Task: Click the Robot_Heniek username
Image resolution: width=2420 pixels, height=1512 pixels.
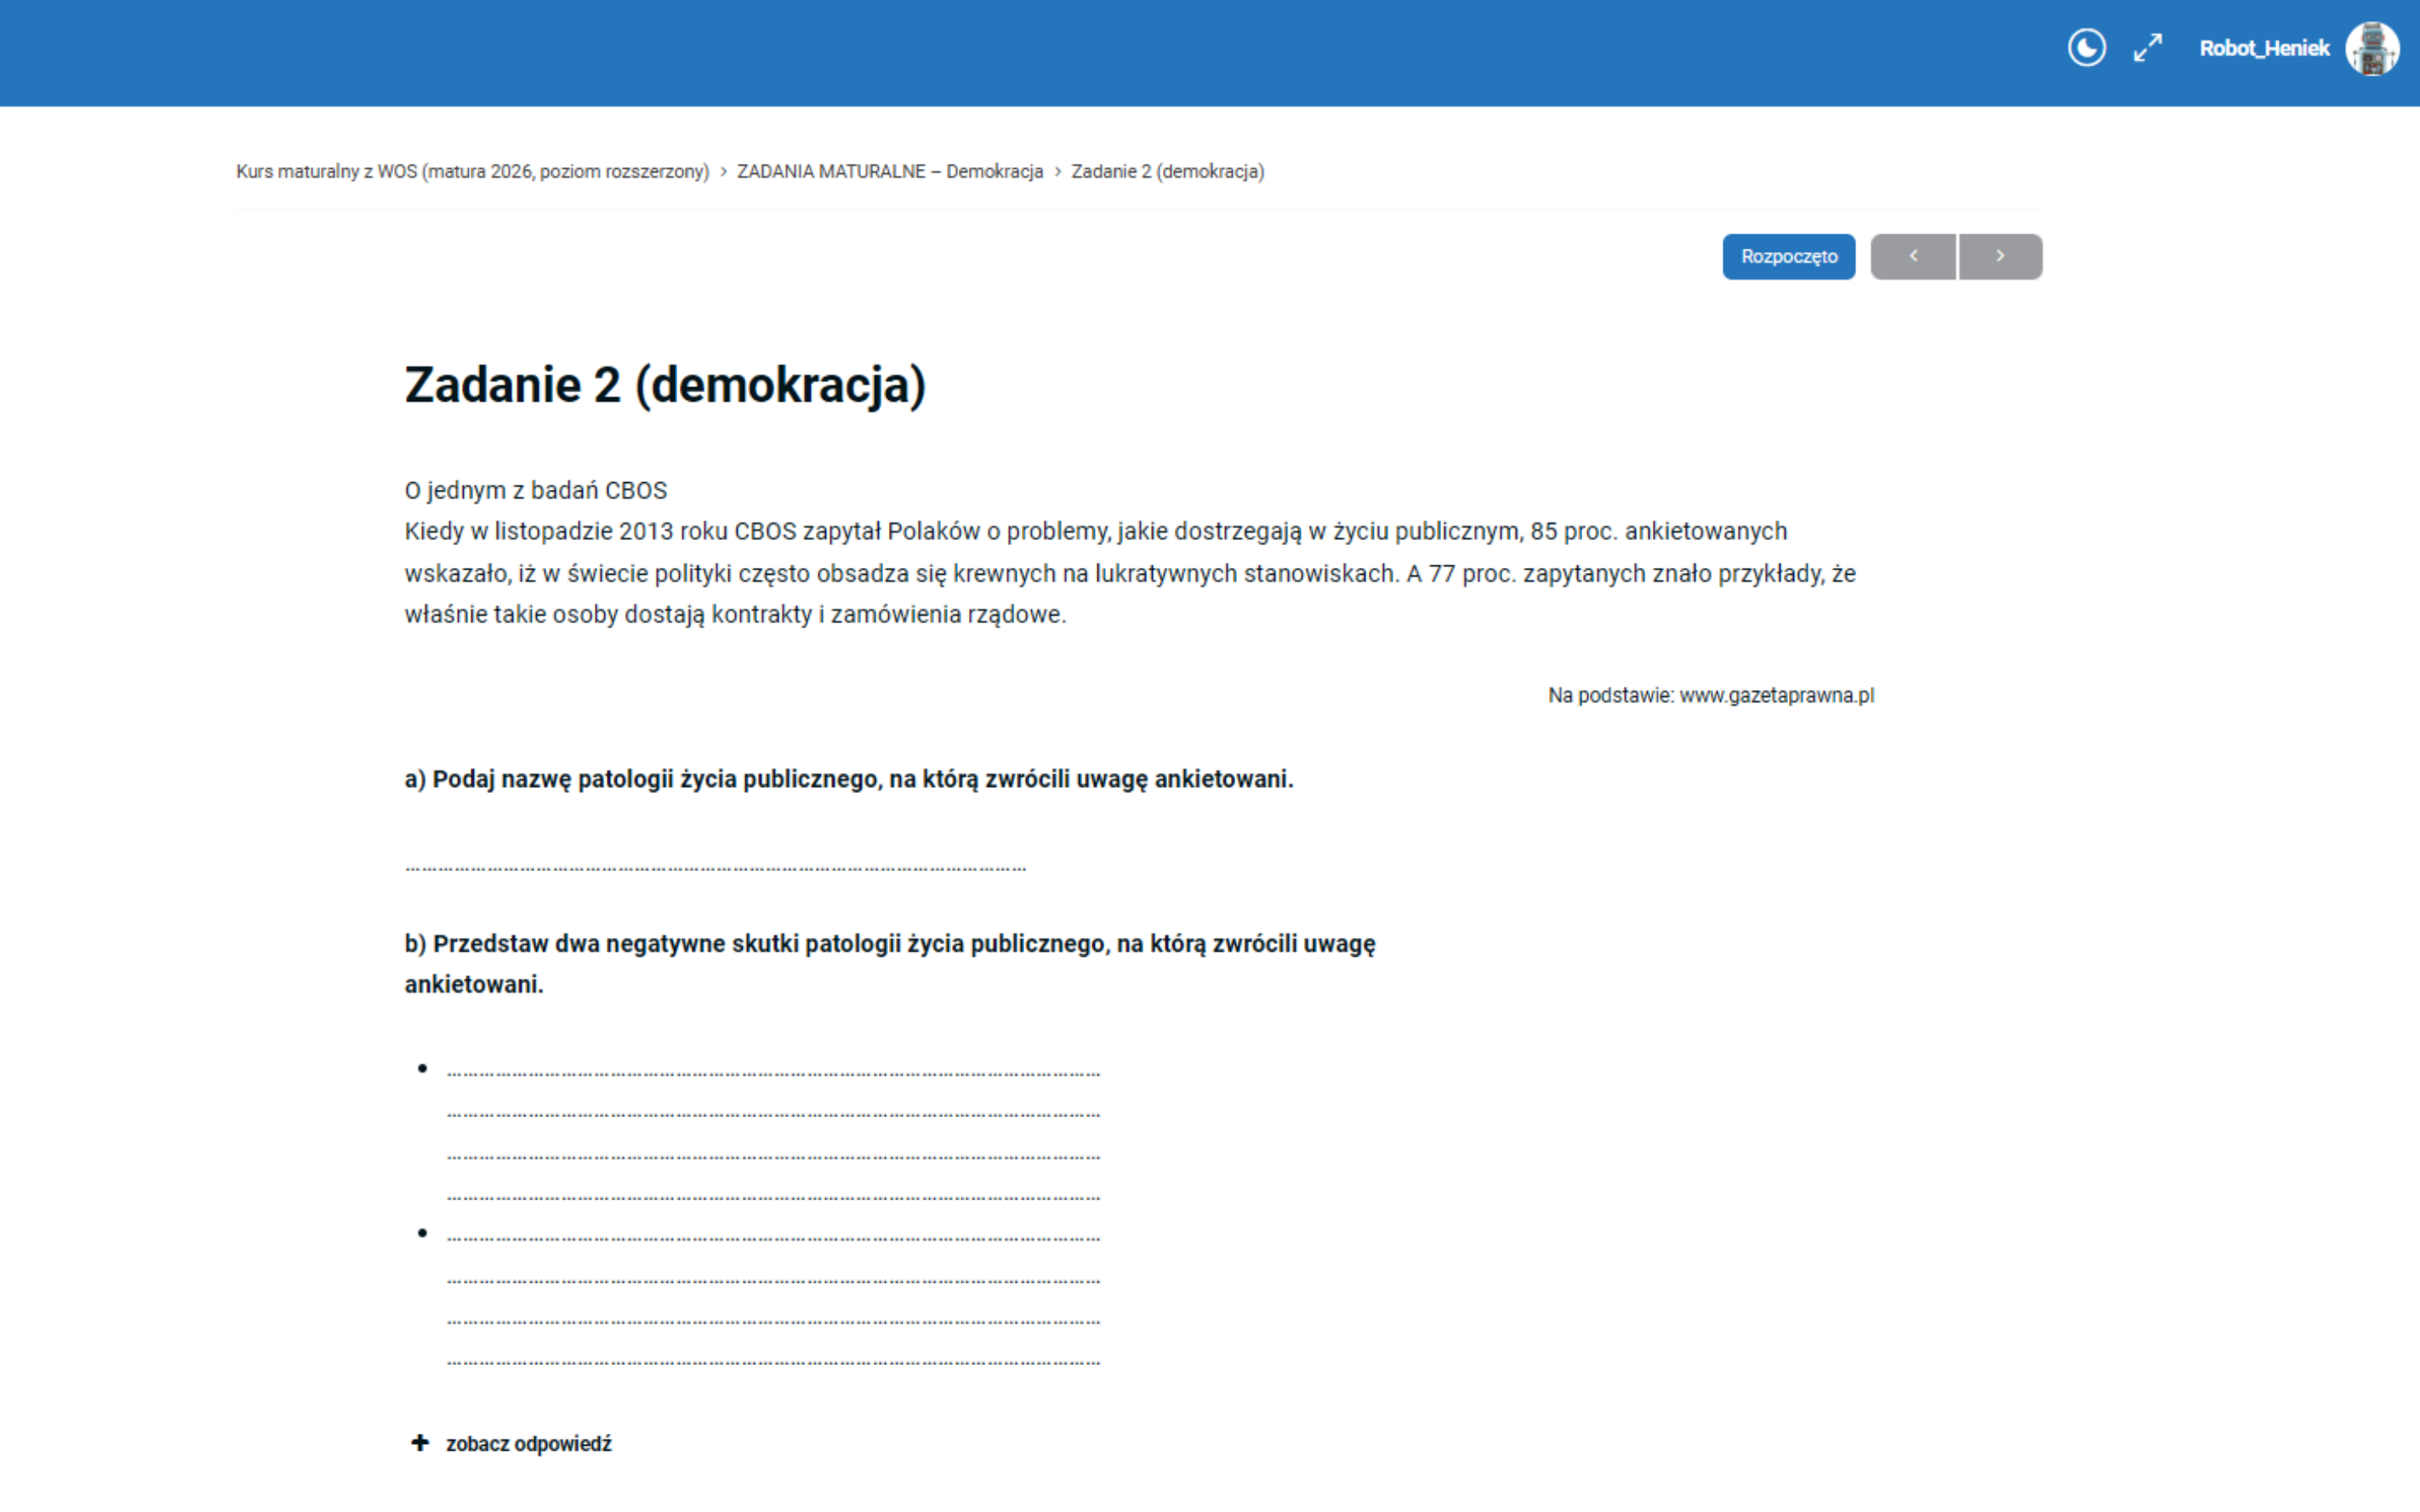Action: tap(2263, 48)
